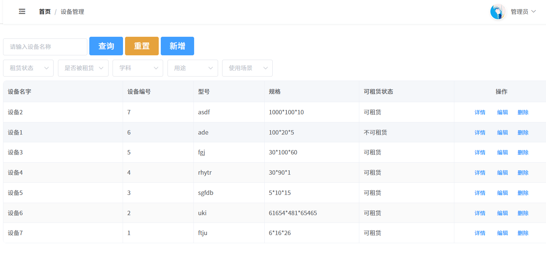Open the 用途 dropdown selector
Screen dimensions: 546x258
[x=193, y=68]
